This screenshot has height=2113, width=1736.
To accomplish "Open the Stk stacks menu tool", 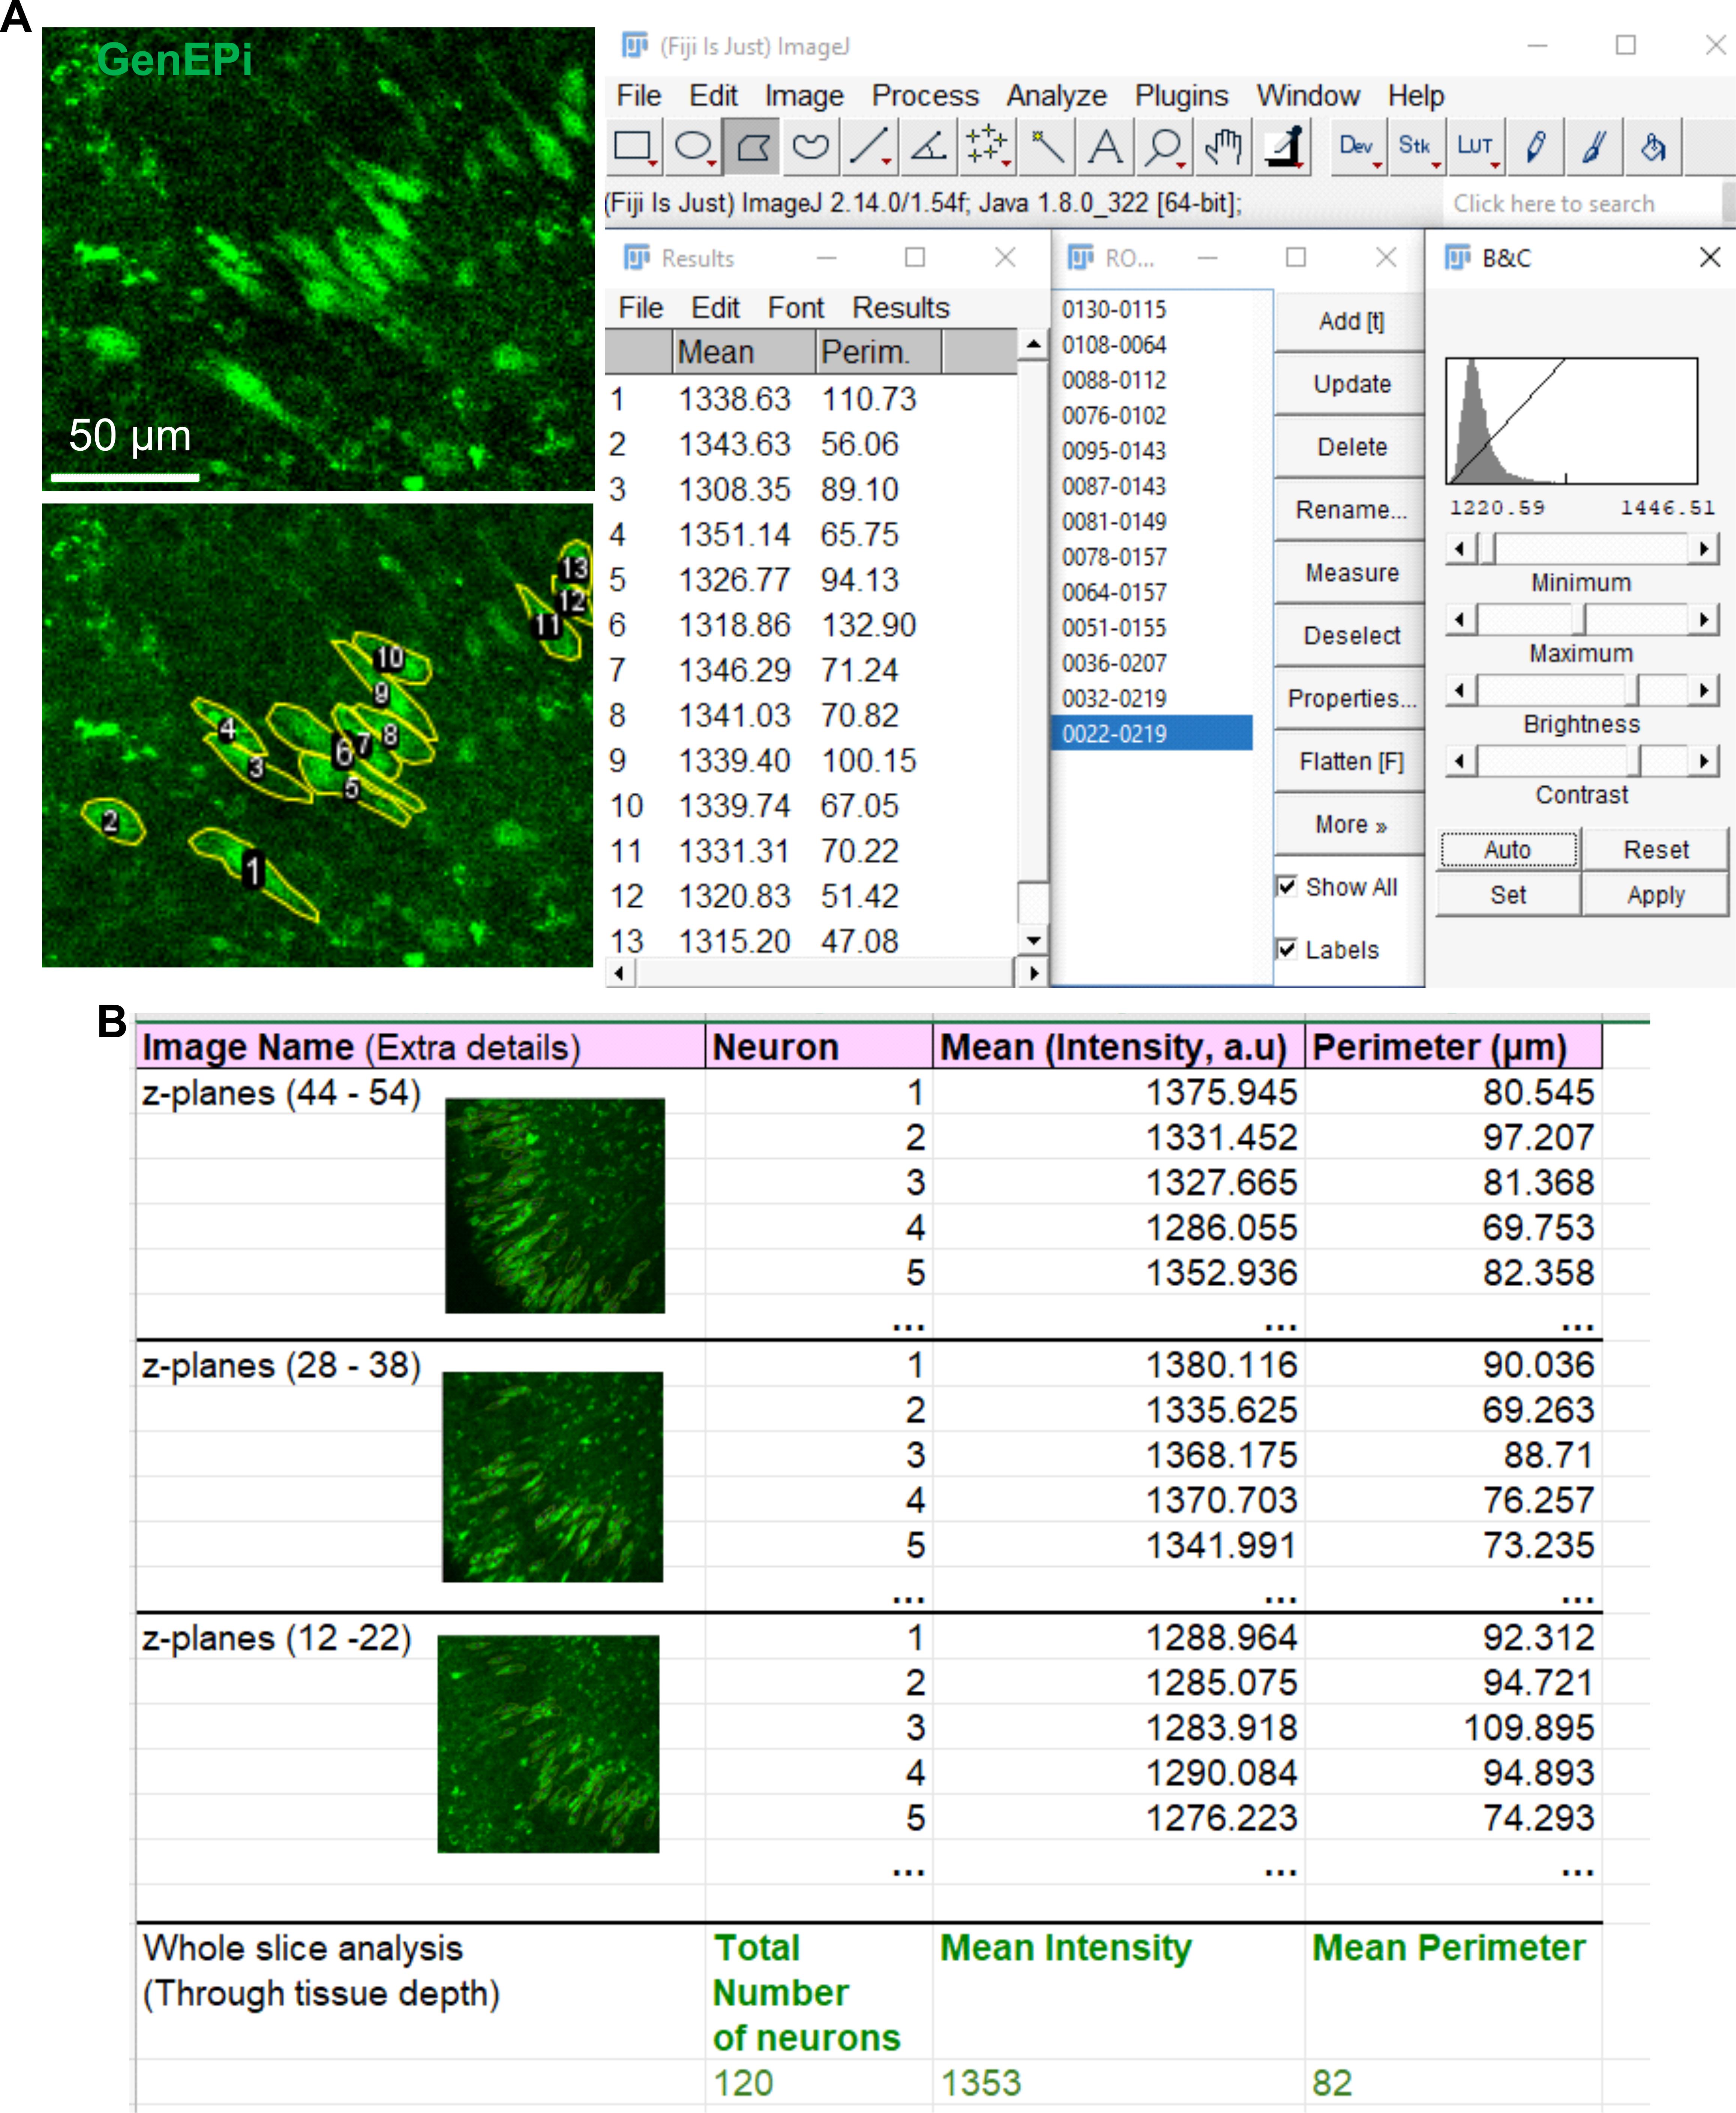I will point(1416,147).
